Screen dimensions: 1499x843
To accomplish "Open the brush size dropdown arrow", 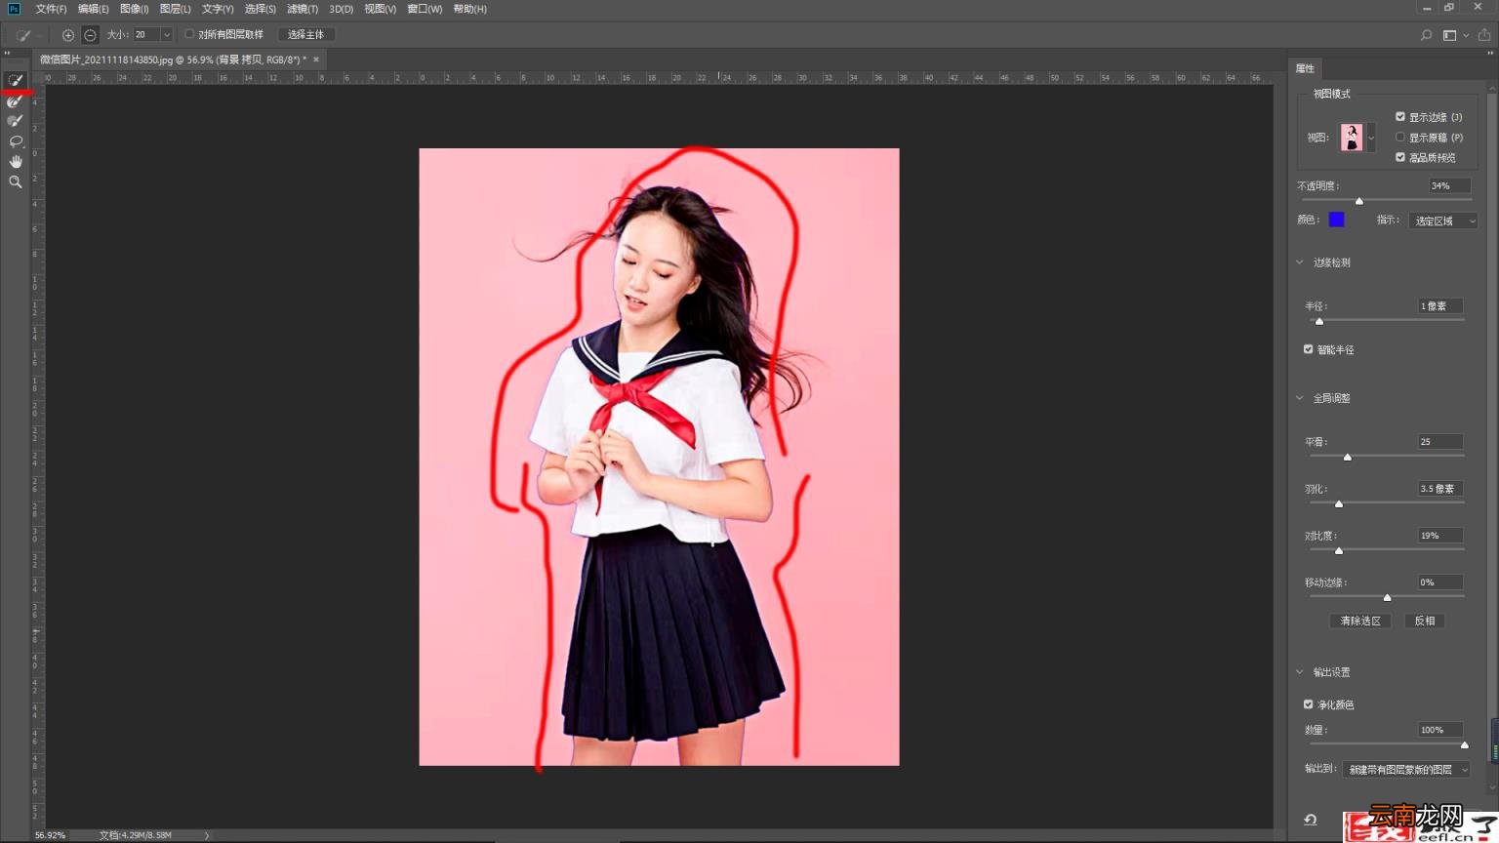I will (x=166, y=35).
